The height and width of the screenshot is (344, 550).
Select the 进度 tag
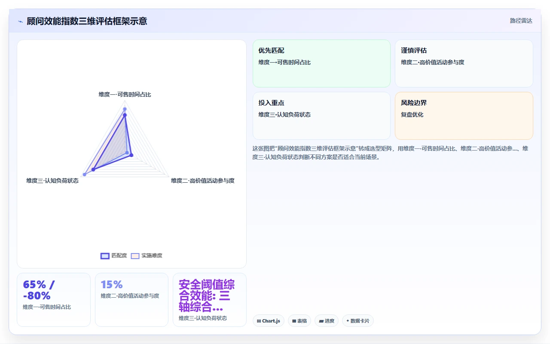coord(327,321)
